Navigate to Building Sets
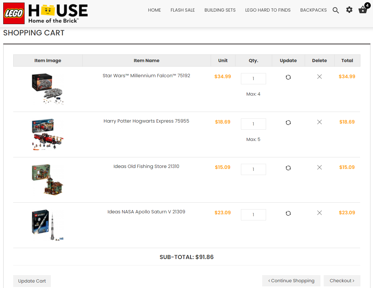Image resolution: width=373 pixels, height=288 pixels. click(x=220, y=10)
